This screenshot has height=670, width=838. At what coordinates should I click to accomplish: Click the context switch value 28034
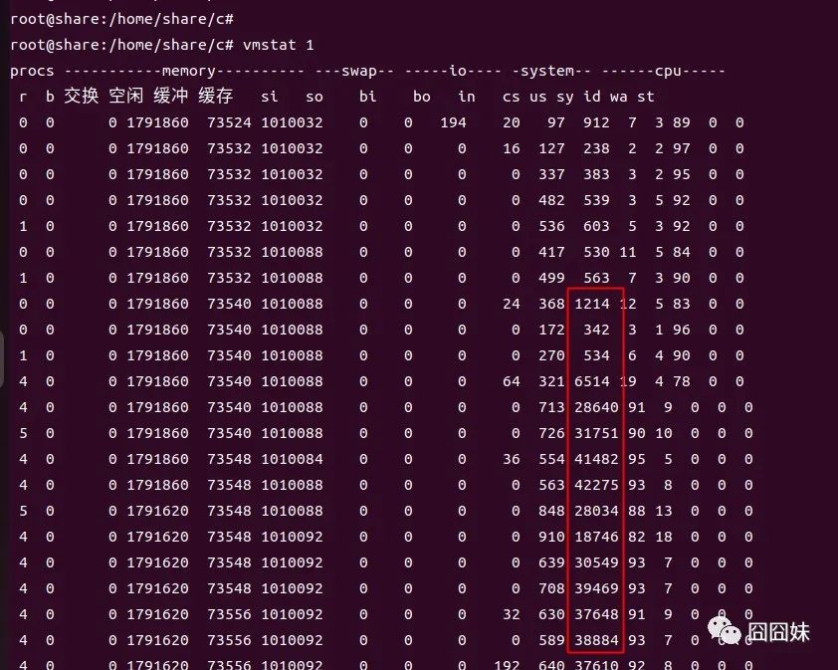point(596,511)
